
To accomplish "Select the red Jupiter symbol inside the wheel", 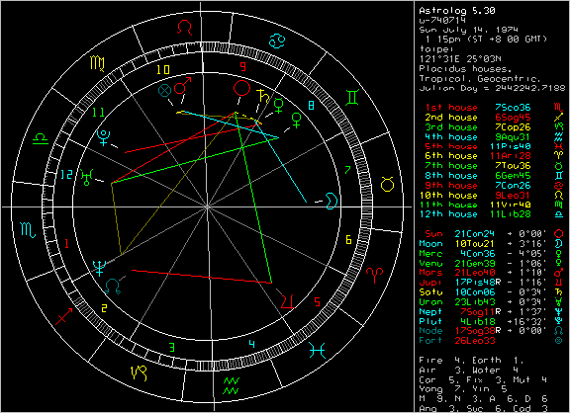I will [287, 302].
